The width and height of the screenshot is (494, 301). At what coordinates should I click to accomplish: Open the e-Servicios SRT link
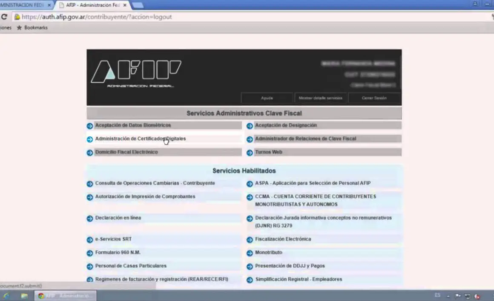113,239
